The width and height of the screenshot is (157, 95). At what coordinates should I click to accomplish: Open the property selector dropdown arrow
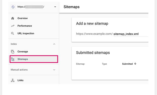pyautogui.click(x=55, y=7)
